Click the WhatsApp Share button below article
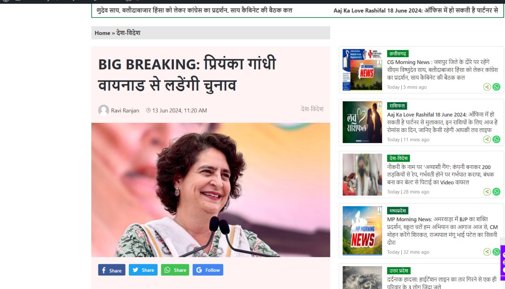This screenshot has height=289, width=505. coord(175,270)
